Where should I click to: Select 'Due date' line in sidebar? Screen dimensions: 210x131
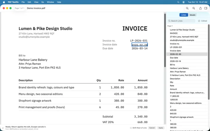click(187, 58)
